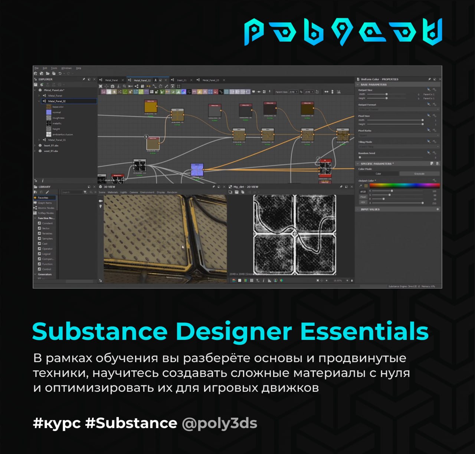Click the histogram icon in 2D View toolbar
The height and width of the screenshot is (454, 475).
tap(269, 280)
